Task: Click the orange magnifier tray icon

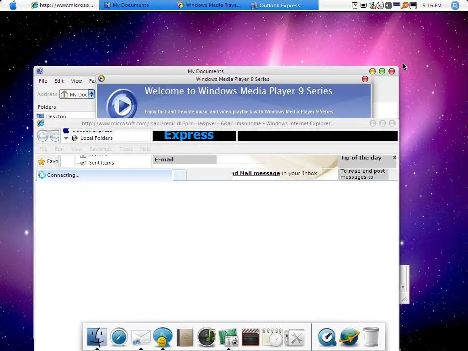Action: pos(405,5)
